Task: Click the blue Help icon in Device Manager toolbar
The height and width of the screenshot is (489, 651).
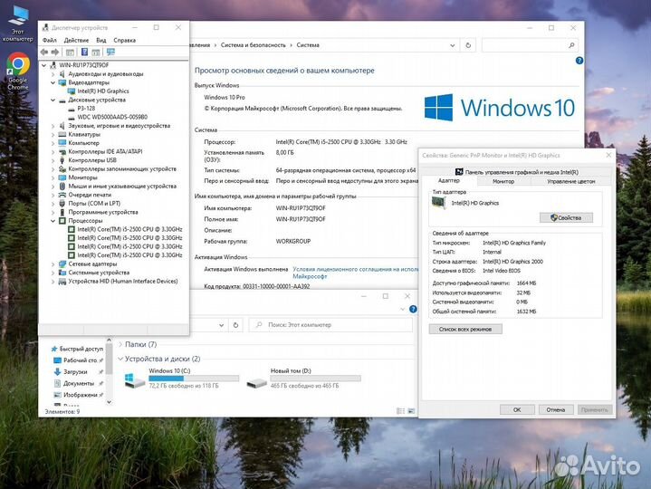Action: pos(84,52)
